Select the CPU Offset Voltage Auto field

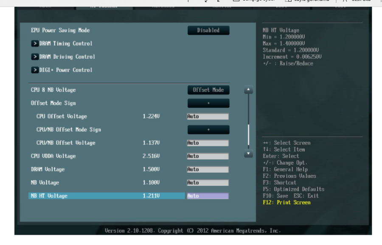click(208, 116)
